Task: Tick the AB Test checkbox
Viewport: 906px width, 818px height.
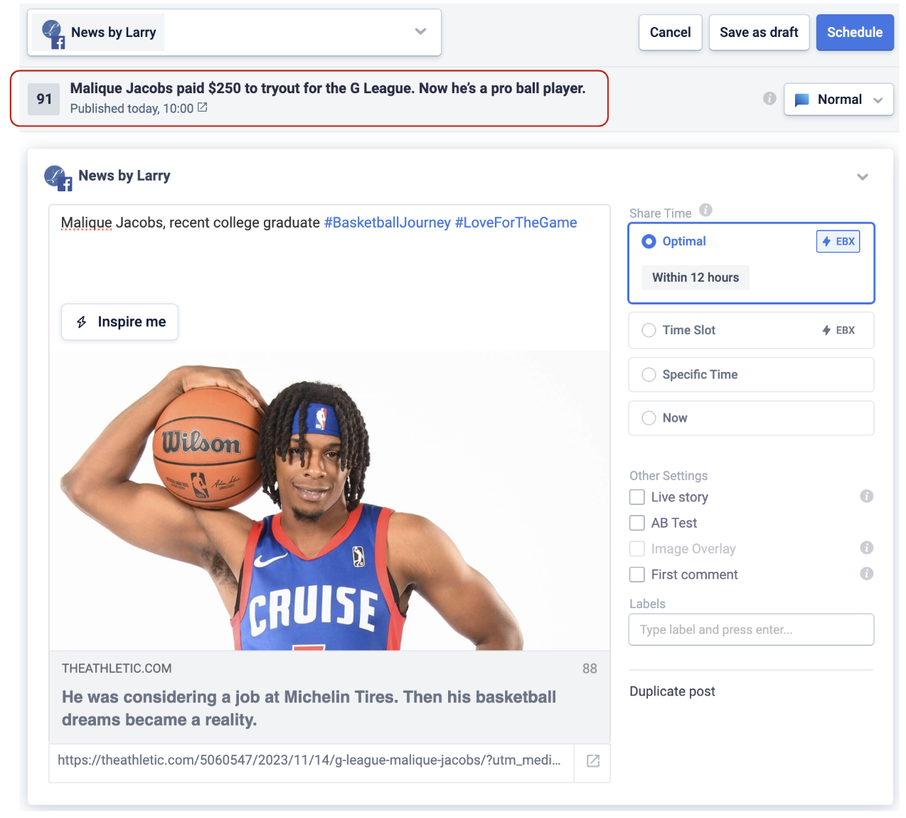Action: pos(637,523)
